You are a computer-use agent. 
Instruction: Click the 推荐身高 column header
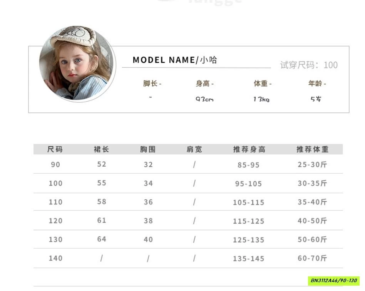[249, 149]
